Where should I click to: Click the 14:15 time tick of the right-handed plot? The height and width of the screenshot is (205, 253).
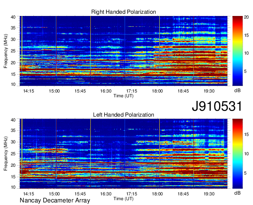29,91
